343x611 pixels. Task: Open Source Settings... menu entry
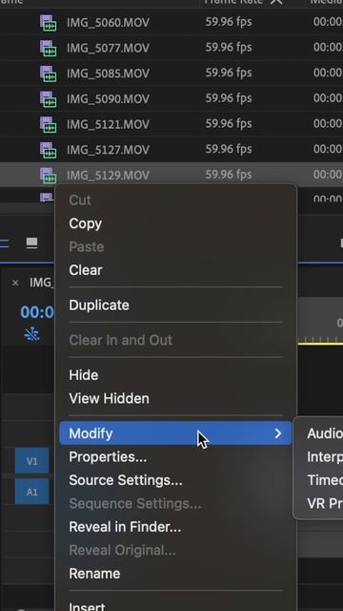pos(126,480)
